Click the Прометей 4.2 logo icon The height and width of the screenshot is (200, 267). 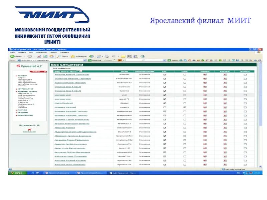click(18, 66)
